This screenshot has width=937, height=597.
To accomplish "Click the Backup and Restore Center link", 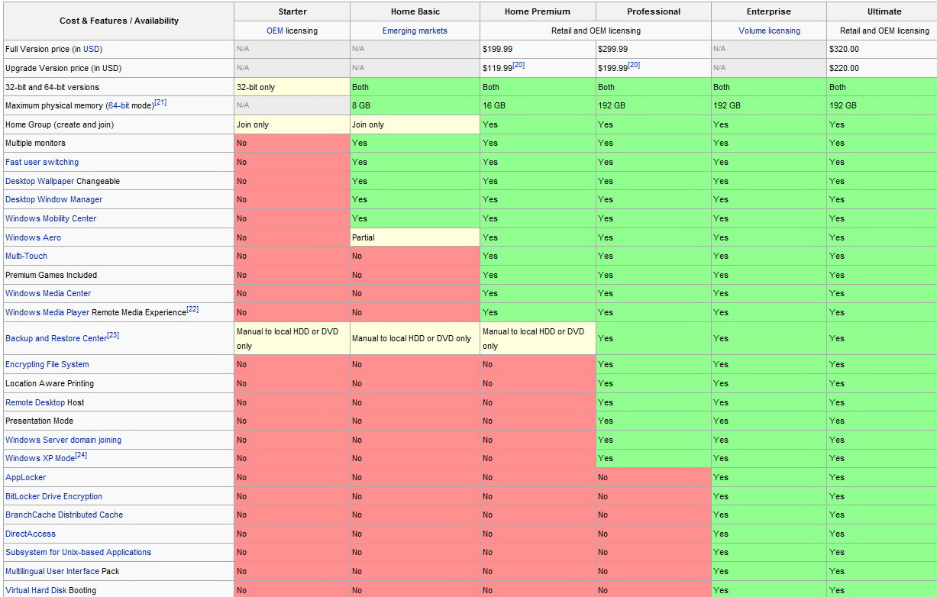I will pyautogui.click(x=56, y=338).
